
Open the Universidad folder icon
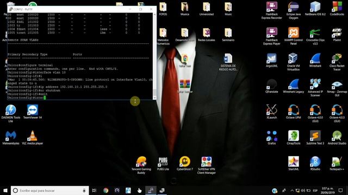207,9
